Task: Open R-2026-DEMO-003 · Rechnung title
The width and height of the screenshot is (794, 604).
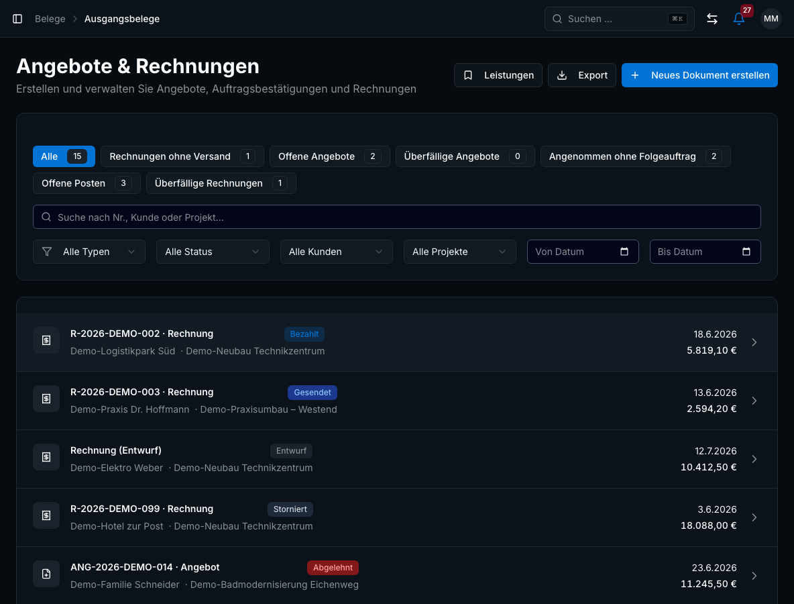Action: point(141,392)
